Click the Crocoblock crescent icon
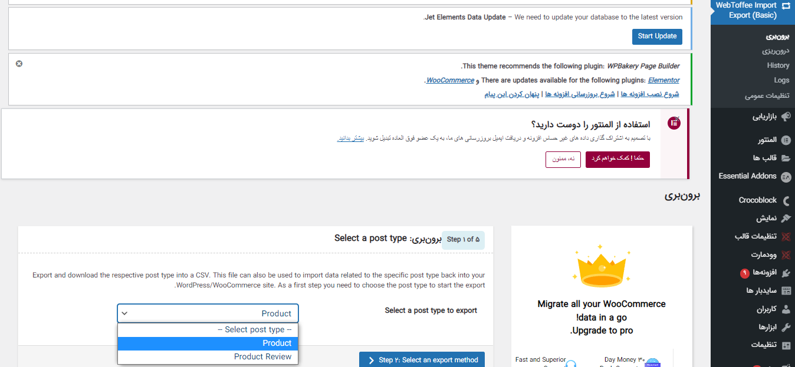The height and width of the screenshot is (367, 795). (786, 201)
